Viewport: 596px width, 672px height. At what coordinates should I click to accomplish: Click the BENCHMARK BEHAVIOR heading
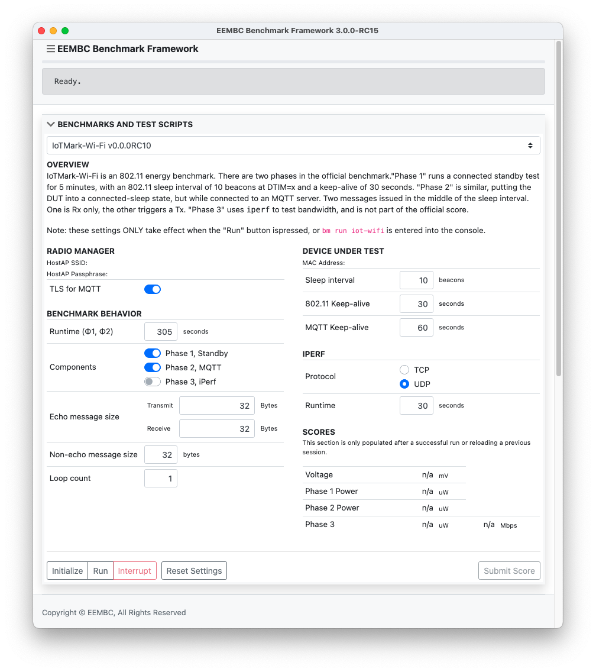[x=94, y=314]
